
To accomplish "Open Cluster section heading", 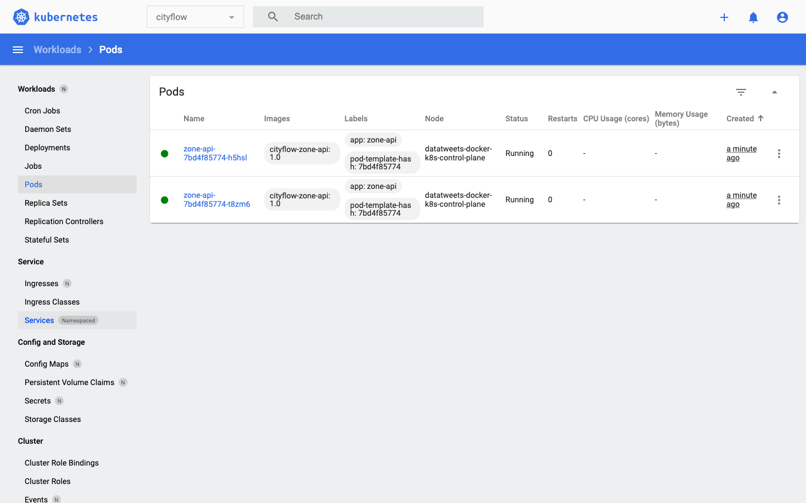I will [x=31, y=441].
